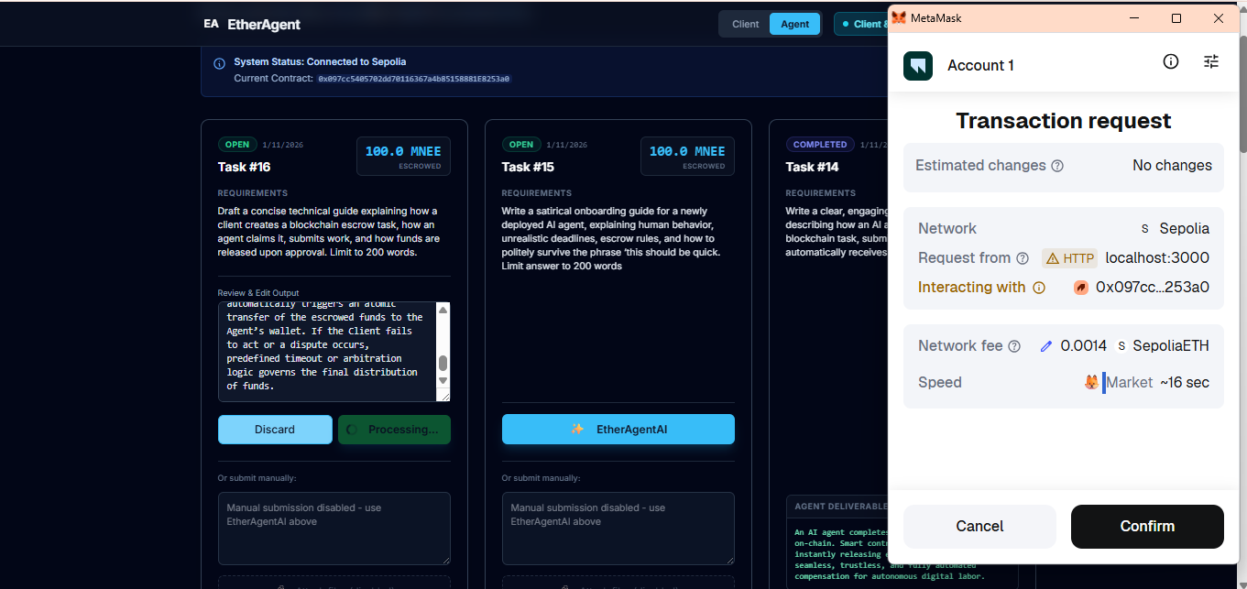Click the Task #14 title
The image size is (1247, 589).
(812, 167)
